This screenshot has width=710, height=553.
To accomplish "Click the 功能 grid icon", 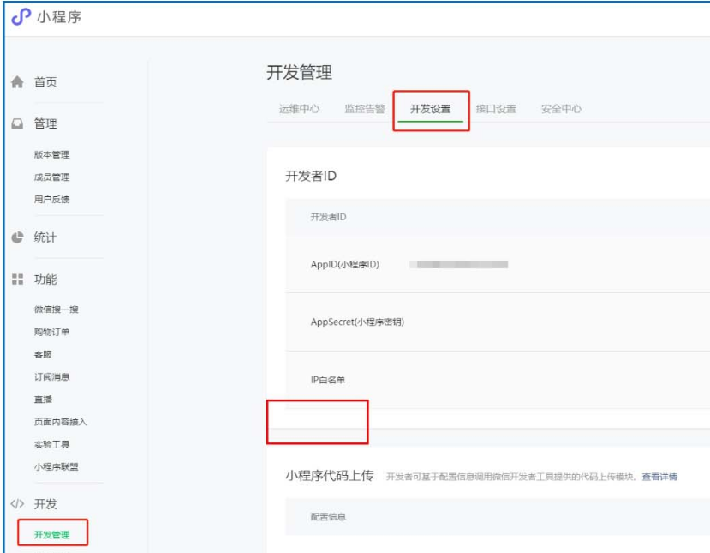I will 16,280.
